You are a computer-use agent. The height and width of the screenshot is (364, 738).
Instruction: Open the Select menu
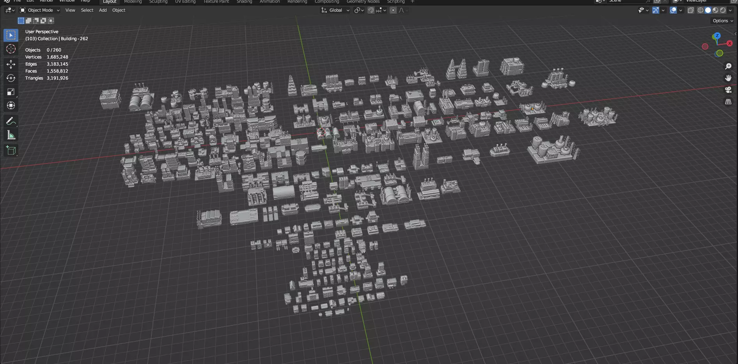pos(87,10)
